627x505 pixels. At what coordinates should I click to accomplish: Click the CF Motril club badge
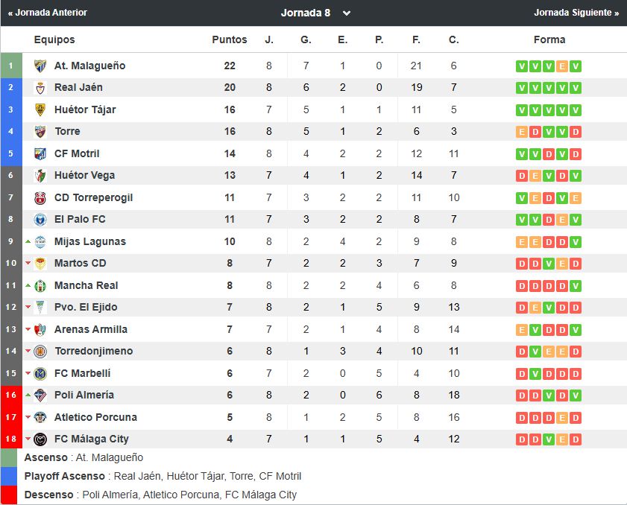[x=40, y=153]
